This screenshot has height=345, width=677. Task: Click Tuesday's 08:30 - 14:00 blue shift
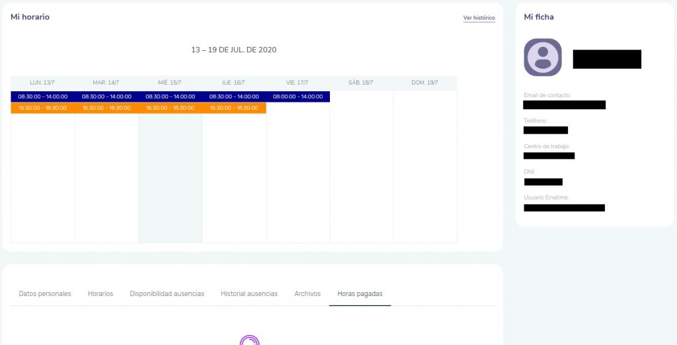(x=106, y=96)
